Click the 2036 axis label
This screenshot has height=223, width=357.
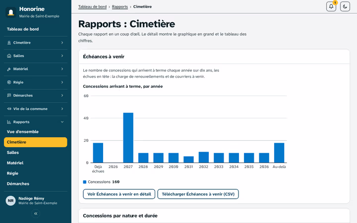click(264, 167)
